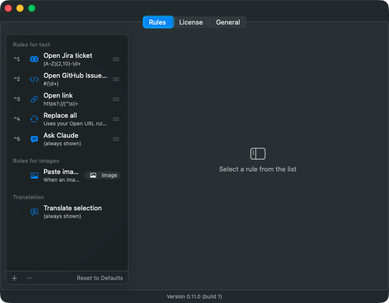Click the Translation section header
The width and height of the screenshot is (389, 303).
(28, 197)
